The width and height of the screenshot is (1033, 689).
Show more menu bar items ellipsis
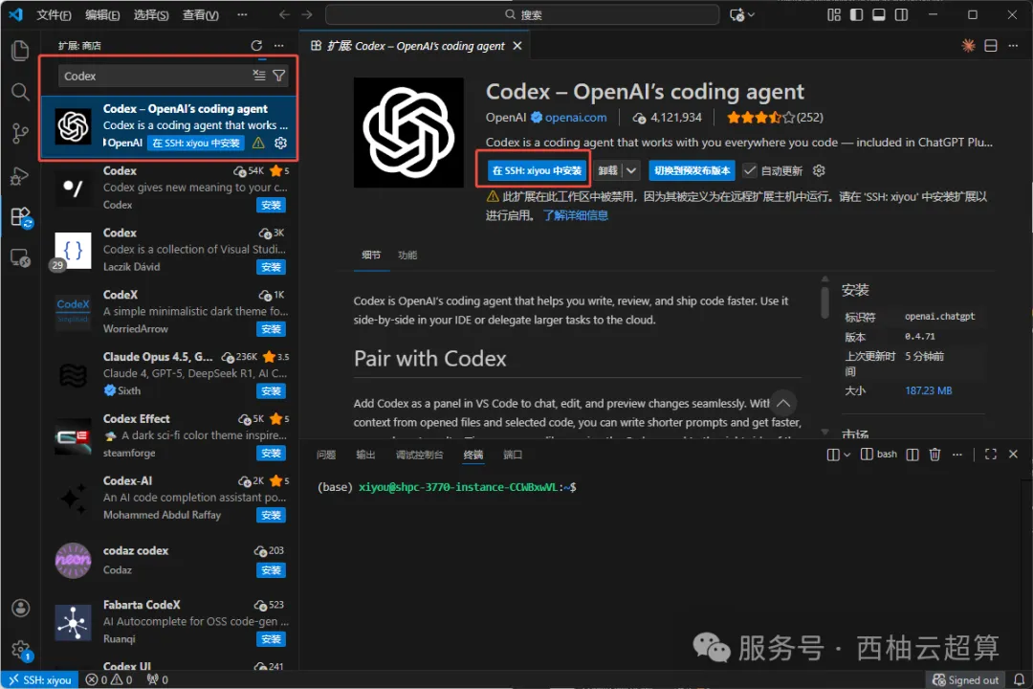pos(242,14)
